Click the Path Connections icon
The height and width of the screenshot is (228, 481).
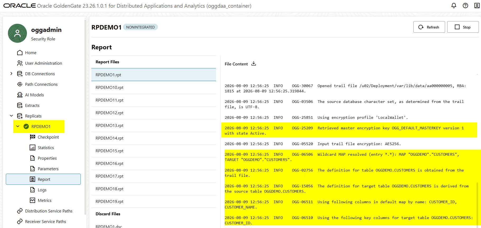tap(20, 84)
